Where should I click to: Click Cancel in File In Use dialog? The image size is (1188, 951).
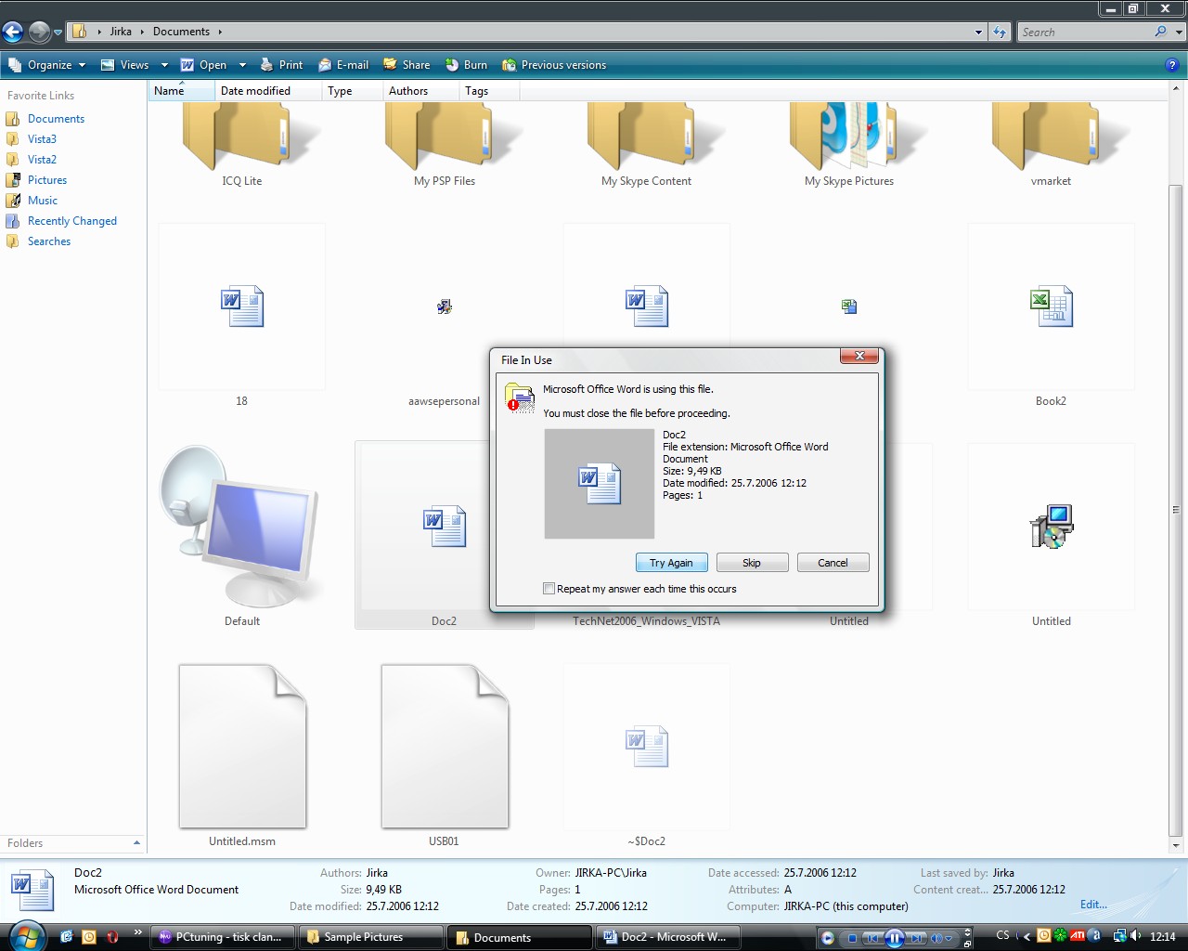click(x=833, y=563)
